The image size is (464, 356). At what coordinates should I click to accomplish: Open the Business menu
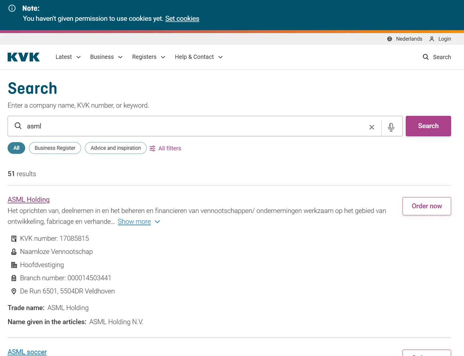pos(102,57)
